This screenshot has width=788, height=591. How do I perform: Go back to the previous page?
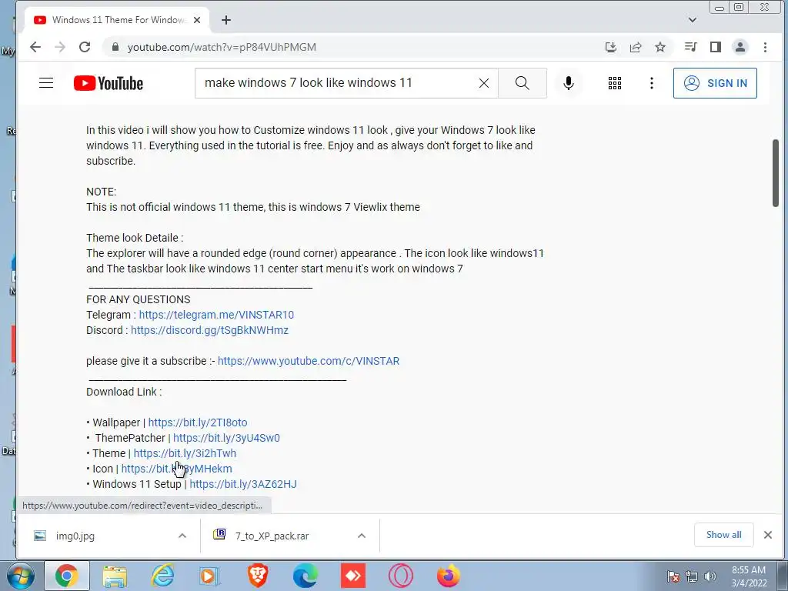click(35, 47)
